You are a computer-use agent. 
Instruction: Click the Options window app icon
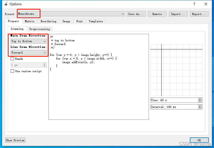coord(6,4)
